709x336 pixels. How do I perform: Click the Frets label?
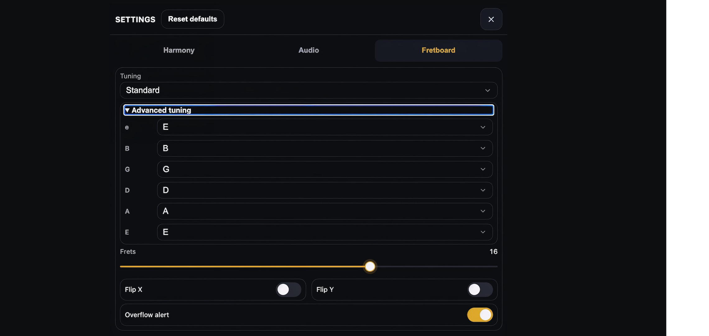(128, 252)
